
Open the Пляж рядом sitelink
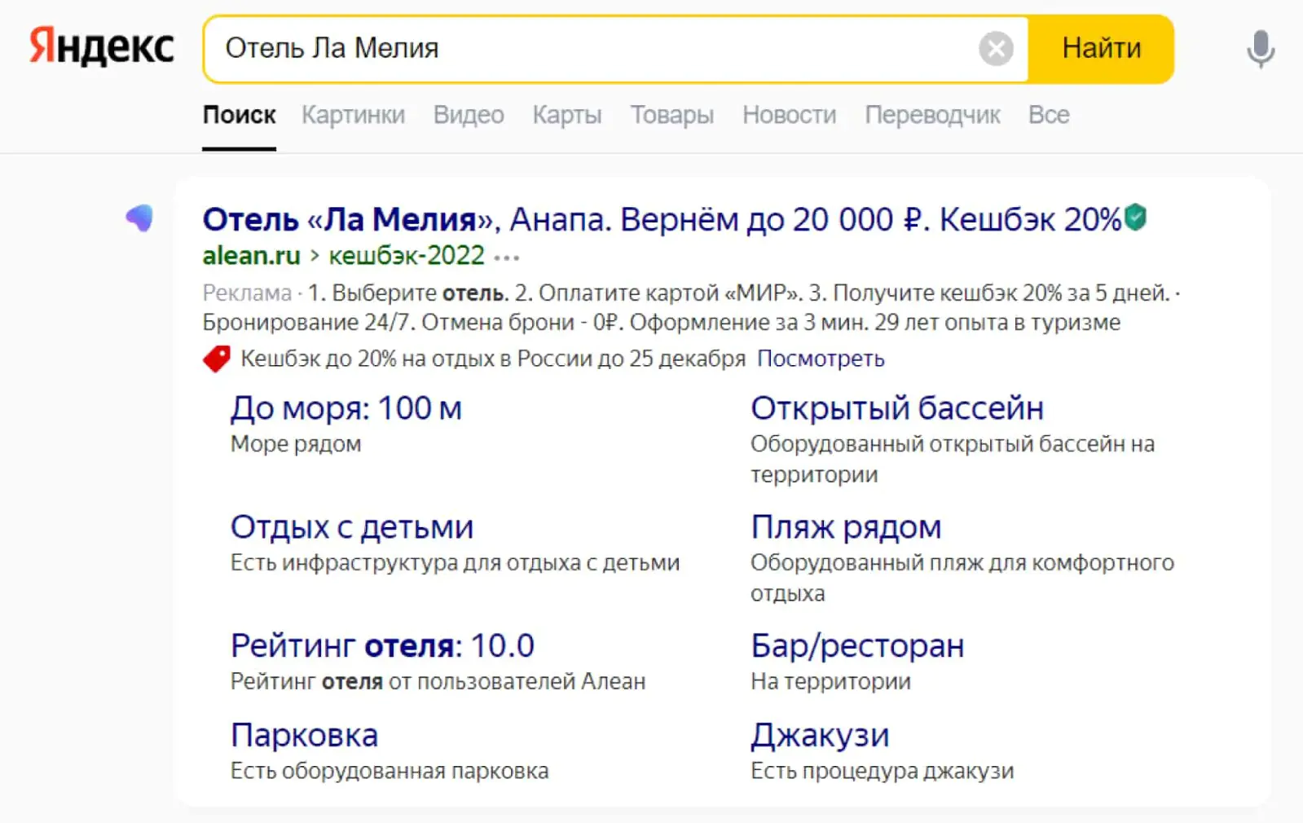coord(846,526)
